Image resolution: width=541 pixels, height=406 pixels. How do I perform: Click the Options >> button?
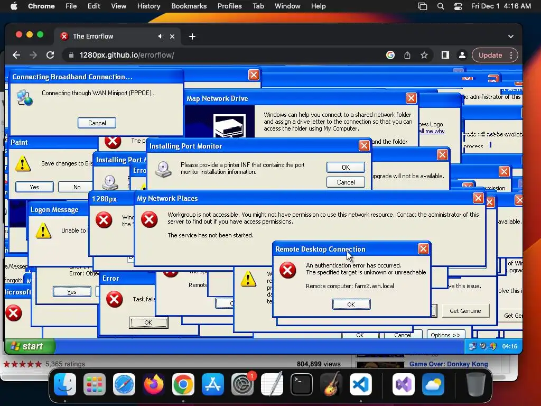coord(445,335)
